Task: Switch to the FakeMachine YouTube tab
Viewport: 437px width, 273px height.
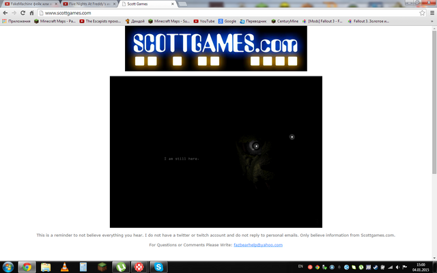Action: pos(31,4)
